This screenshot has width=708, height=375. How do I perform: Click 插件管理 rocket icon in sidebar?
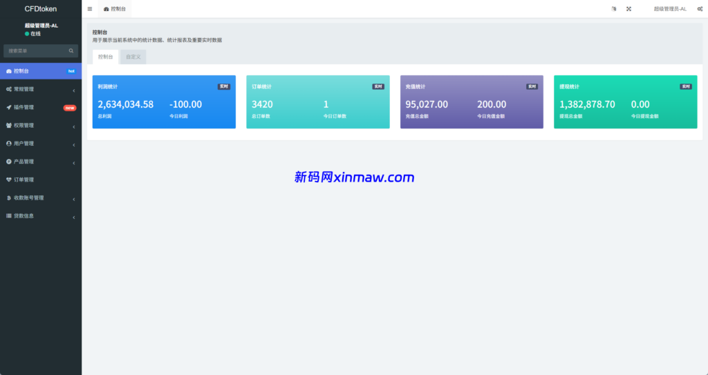[8, 108]
